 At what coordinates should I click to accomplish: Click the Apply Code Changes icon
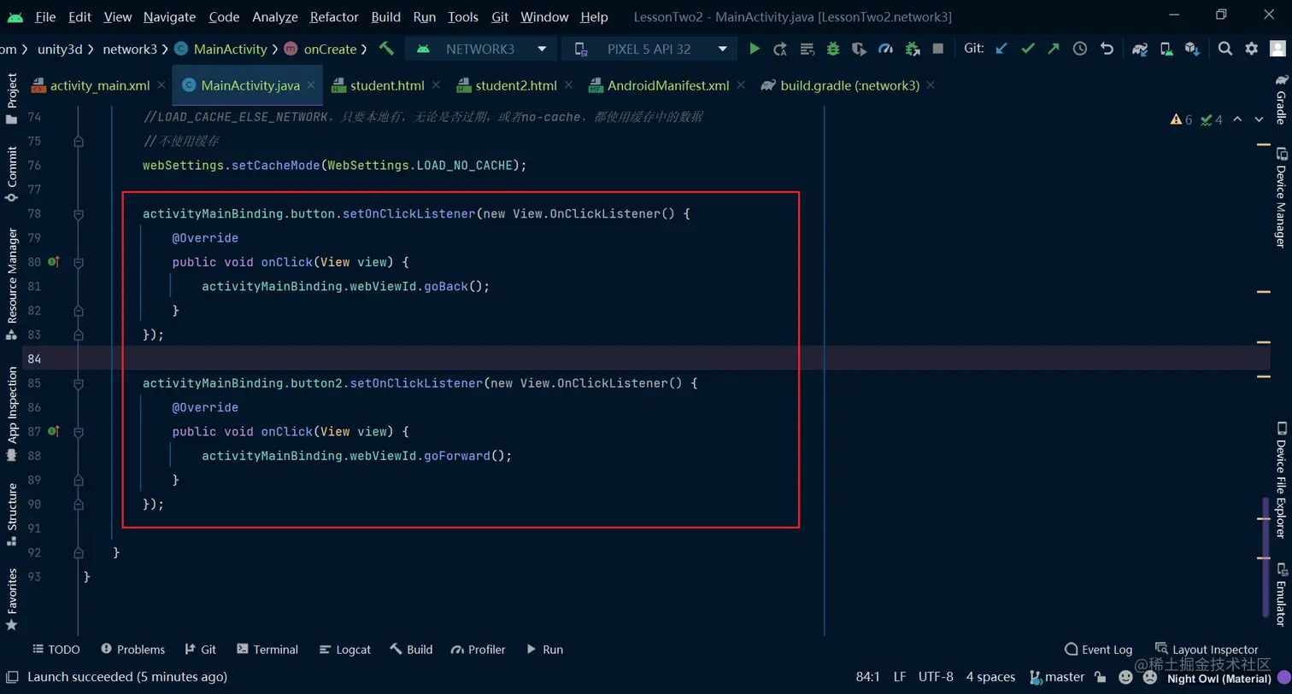coord(807,49)
